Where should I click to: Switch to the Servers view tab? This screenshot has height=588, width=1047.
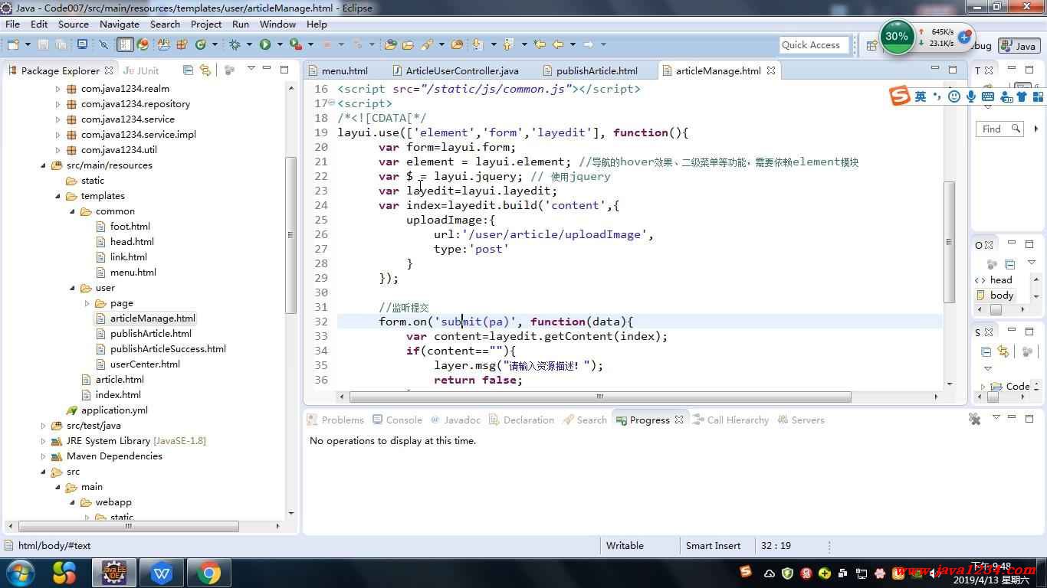pos(801,420)
